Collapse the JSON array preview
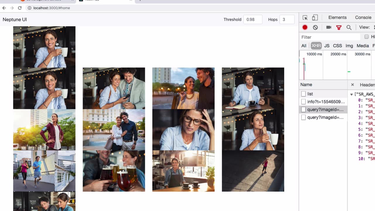 click(351, 94)
